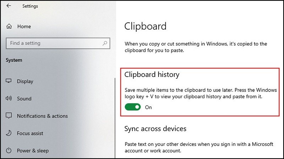Select Sound in the sidebar
The height and width of the screenshot is (159, 284).
24,99
